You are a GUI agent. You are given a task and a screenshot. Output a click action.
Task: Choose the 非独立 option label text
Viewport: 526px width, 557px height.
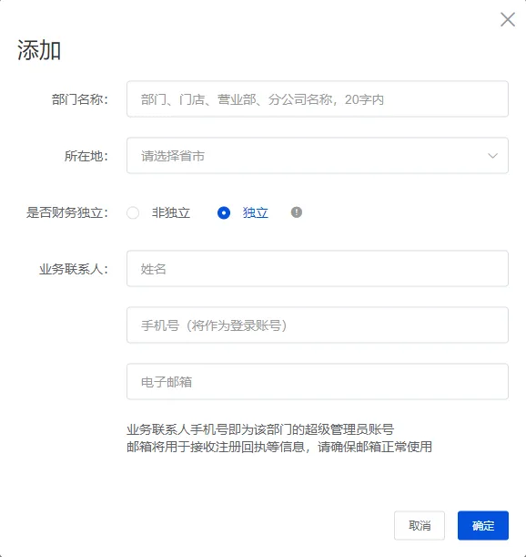171,212
